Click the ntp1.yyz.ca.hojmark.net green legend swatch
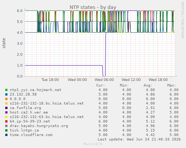 [6, 90]
